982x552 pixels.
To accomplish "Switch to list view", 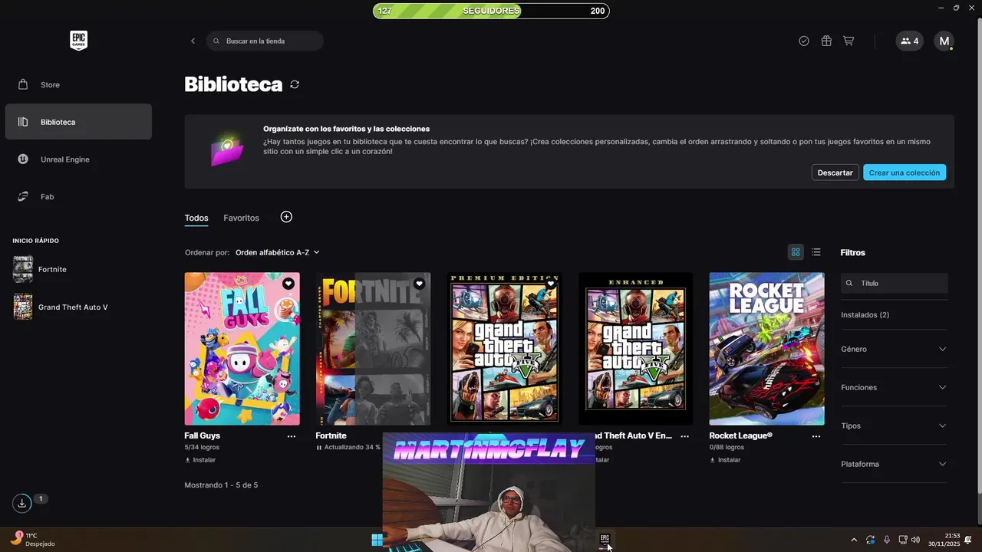I will tap(816, 252).
